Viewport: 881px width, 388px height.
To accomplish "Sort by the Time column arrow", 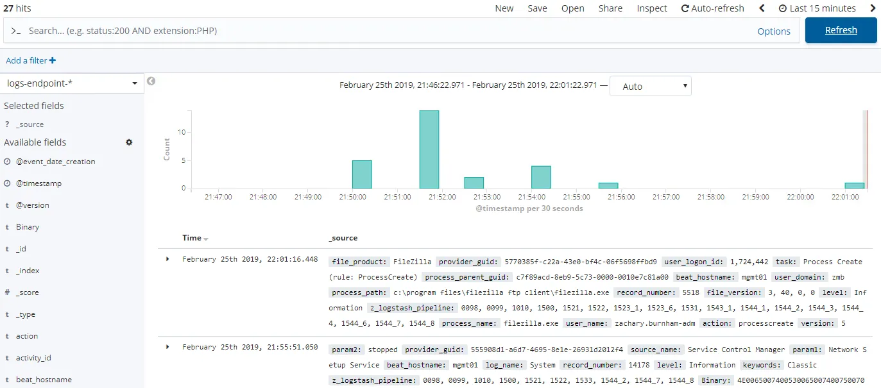I will (206, 239).
